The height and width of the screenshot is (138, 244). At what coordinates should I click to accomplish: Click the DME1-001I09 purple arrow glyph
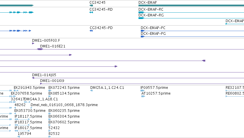click(41, 84)
